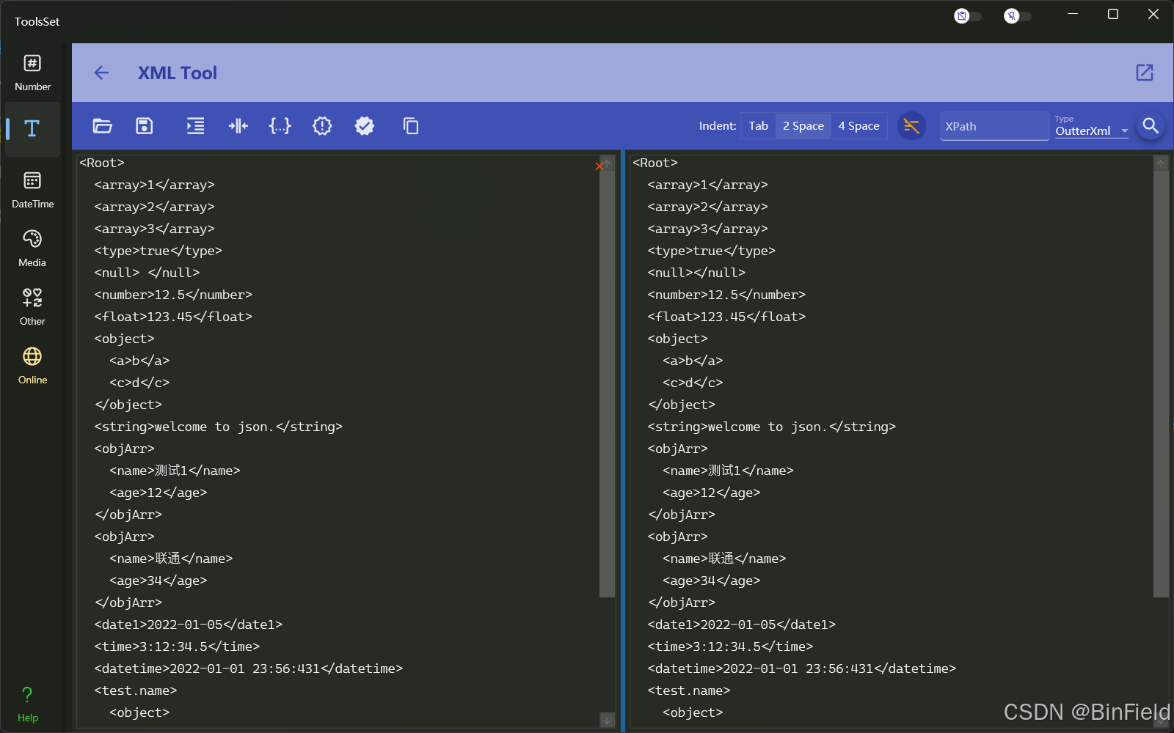Open the Online tools section
Image resolution: width=1174 pixels, height=733 pixels.
32,365
